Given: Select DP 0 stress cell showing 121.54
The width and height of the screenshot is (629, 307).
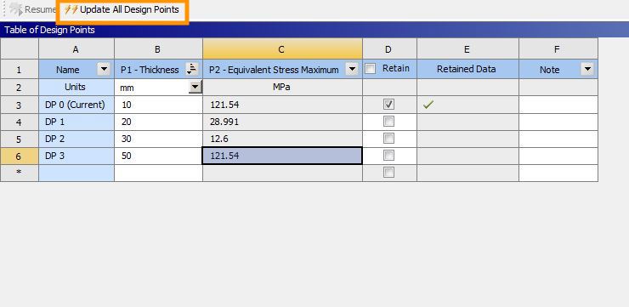Looking at the screenshot, I should [282, 105].
